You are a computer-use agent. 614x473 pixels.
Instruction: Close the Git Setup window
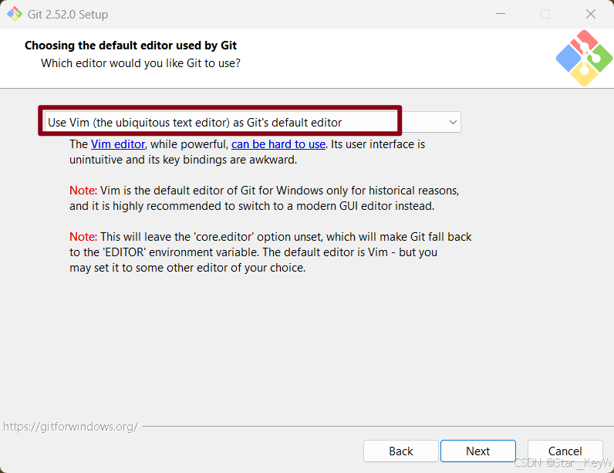[591, 14]
